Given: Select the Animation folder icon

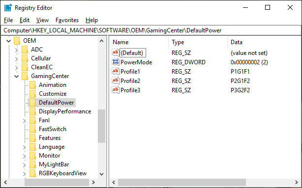Looking at the screenshot, I should [32, 85].
